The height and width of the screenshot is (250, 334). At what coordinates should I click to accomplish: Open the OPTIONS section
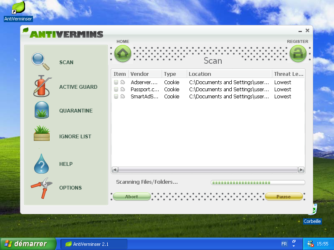click(71, 188)
